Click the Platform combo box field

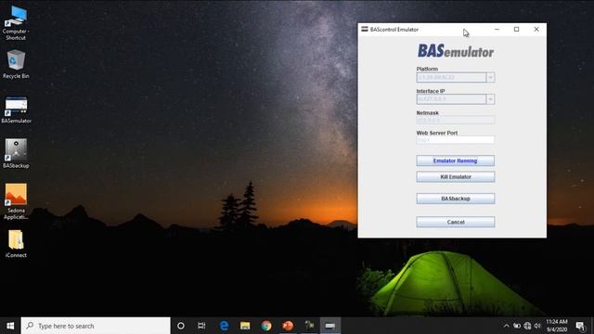[451, 77]
